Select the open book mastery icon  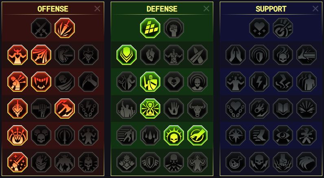click(283, 109)
